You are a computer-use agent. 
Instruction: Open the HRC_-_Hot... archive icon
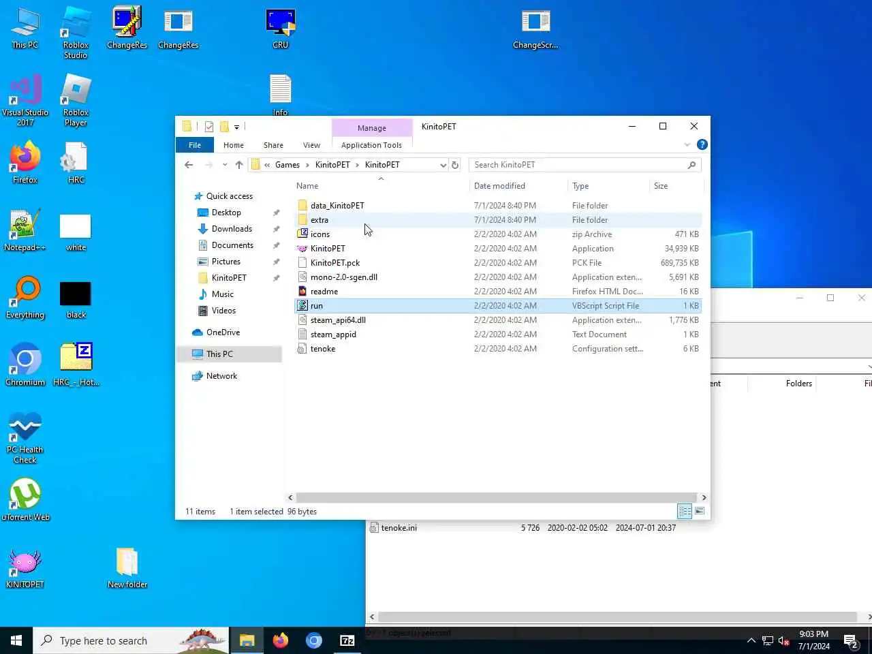click(x=76, y=365)
